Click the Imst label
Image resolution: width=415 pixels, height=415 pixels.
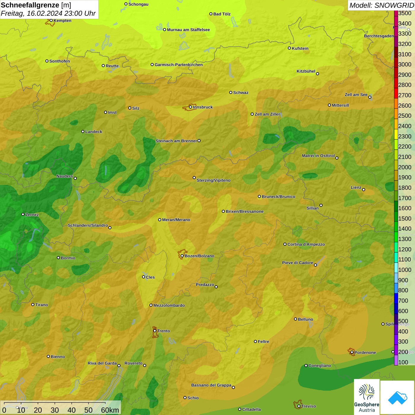click(112, 112)
